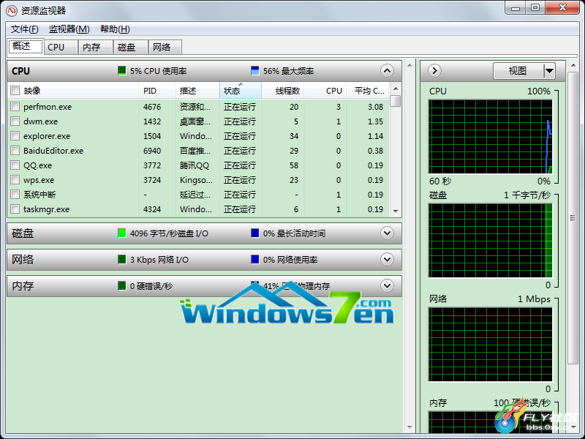Viewport: 585px width, 439px height.
Task: Click the 磁盘 activity graph
Action: 490,241
